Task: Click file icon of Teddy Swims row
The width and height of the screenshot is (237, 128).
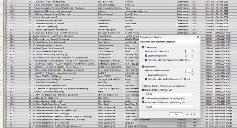Action: pos(6,42)
